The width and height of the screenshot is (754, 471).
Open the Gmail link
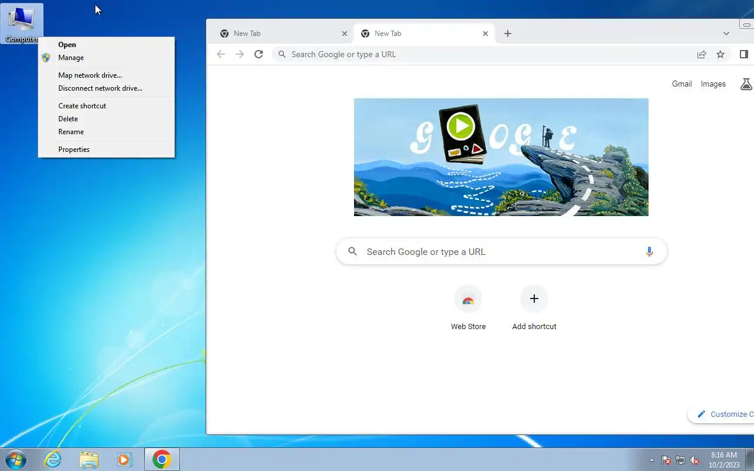682,84
